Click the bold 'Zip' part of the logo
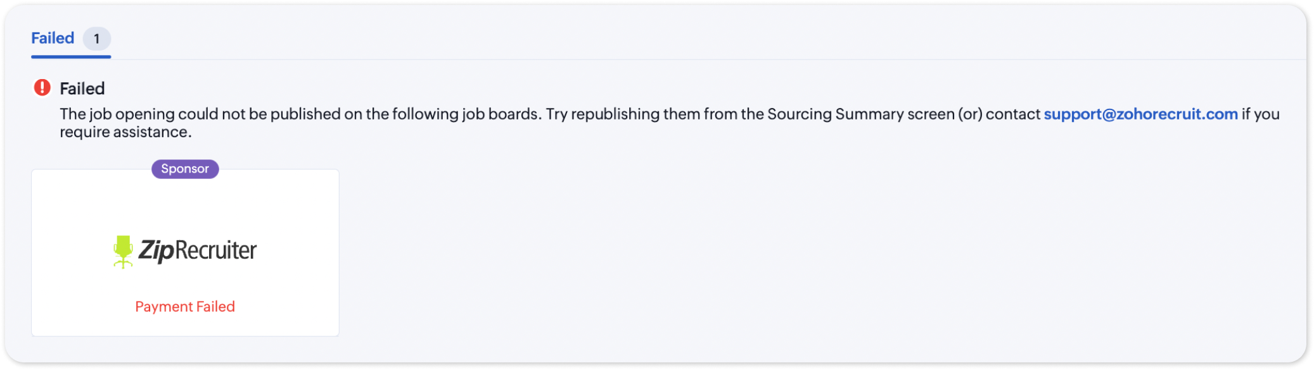Viewport: 1314px width, 370px height. coord(156,250)
